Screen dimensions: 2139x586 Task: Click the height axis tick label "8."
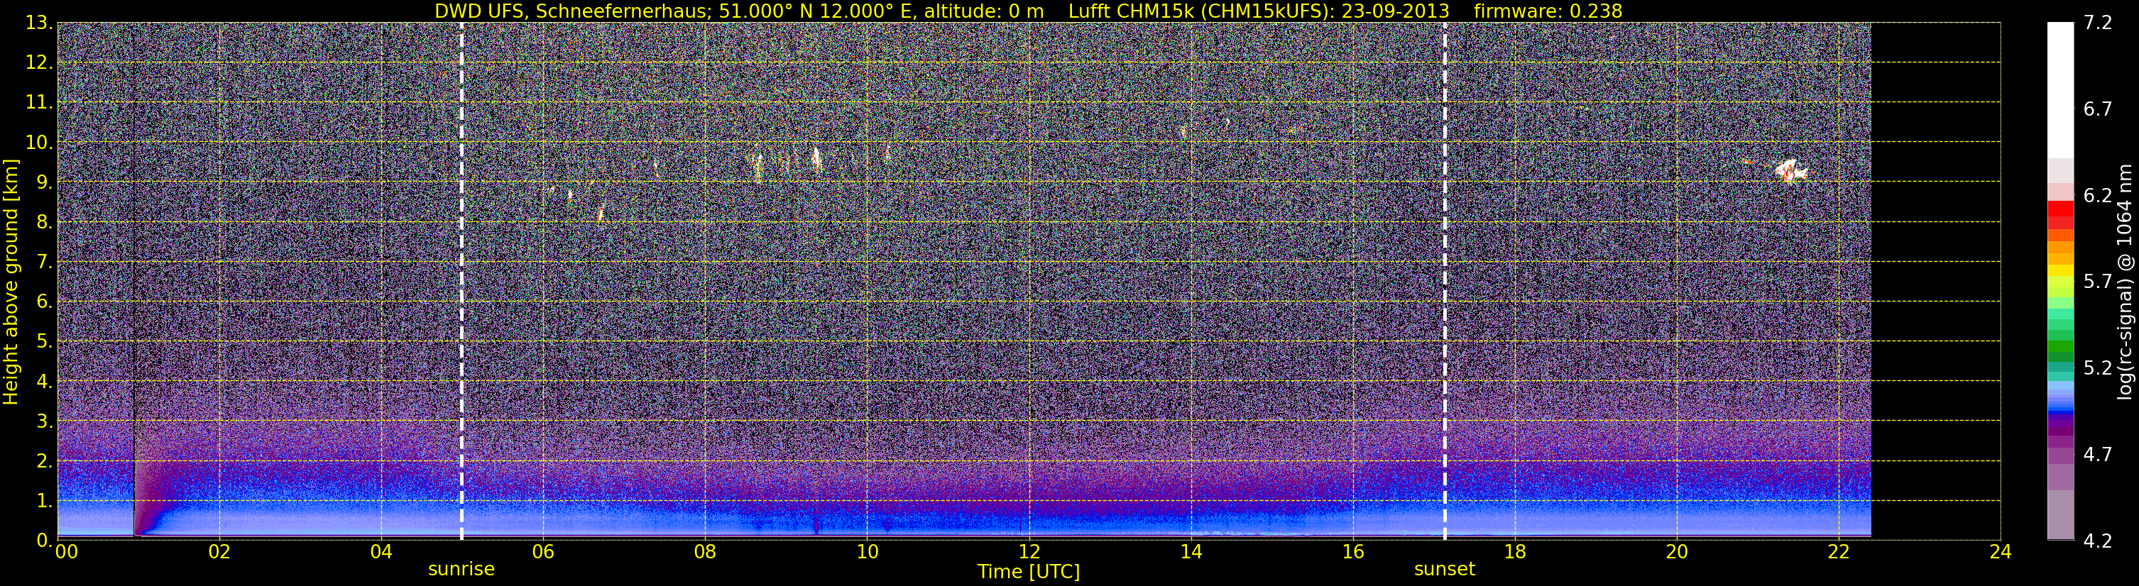tap(45, 223)
